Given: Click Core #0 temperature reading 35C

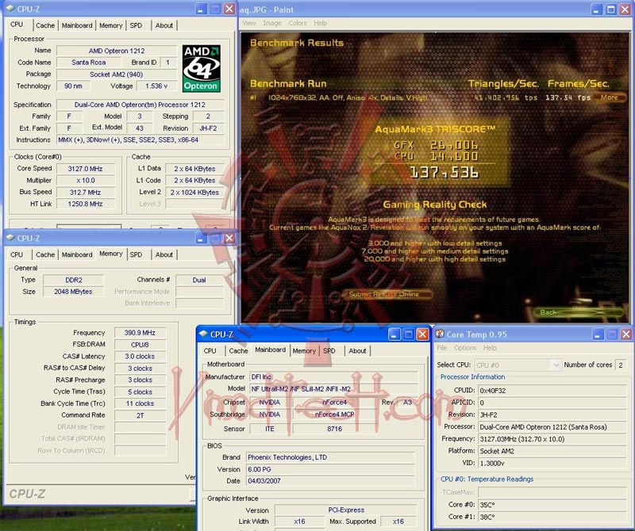Looking at the screenshot, I should point(552,505).
